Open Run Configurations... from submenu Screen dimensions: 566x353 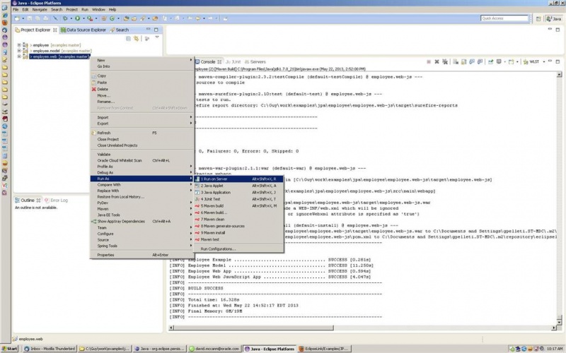[238, 249]
